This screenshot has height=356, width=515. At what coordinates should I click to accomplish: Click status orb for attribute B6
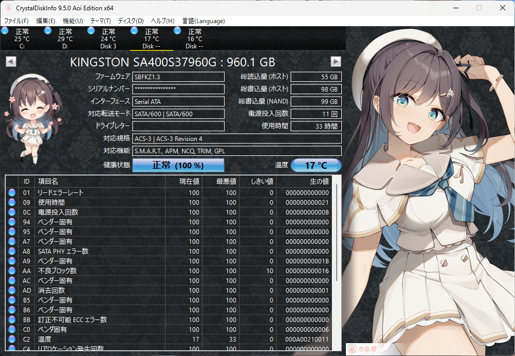tap(12, 310)
